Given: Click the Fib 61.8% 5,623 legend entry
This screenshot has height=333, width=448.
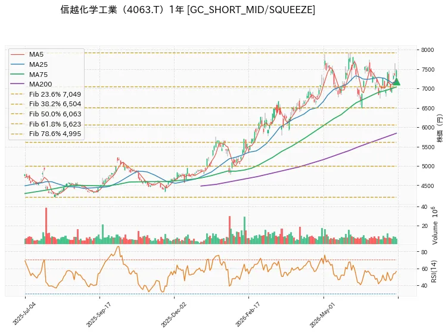Looking at the screenshot, I should click(x=46, y=124).
